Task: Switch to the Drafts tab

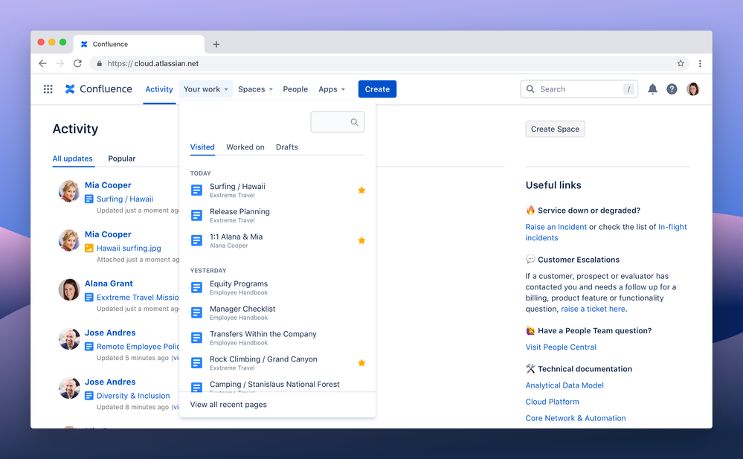Action: [x=286, y=147]
